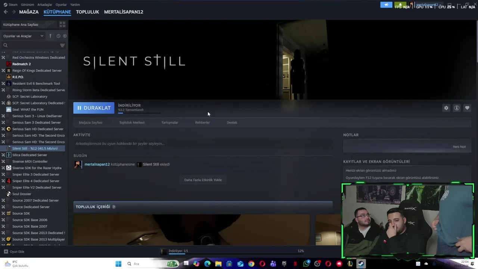This screenshot has width=478, height=269.
Task: Click the Kütüphane Ana Sayfası button
Action: tap(29, 25)
